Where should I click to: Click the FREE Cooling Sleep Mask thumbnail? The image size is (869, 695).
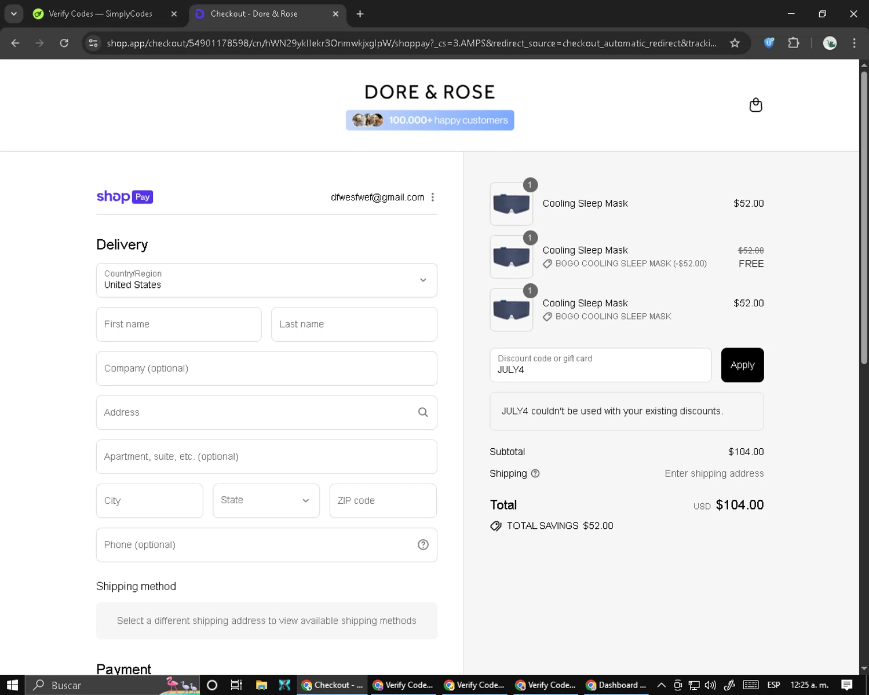tap(511, 257)
